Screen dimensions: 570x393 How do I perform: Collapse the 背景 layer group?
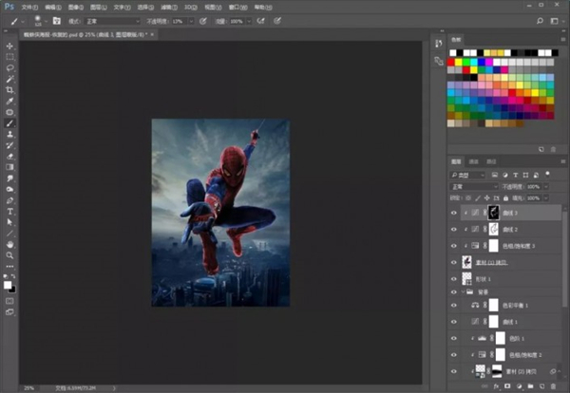pos(465,292)
